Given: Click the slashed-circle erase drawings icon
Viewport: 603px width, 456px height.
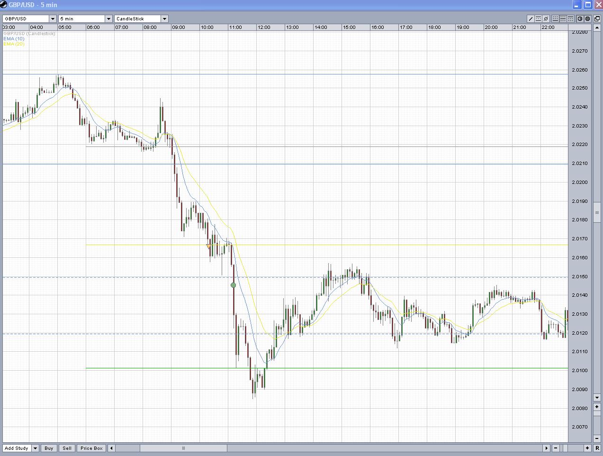Looking at the screenshot, I should (546, 19).
